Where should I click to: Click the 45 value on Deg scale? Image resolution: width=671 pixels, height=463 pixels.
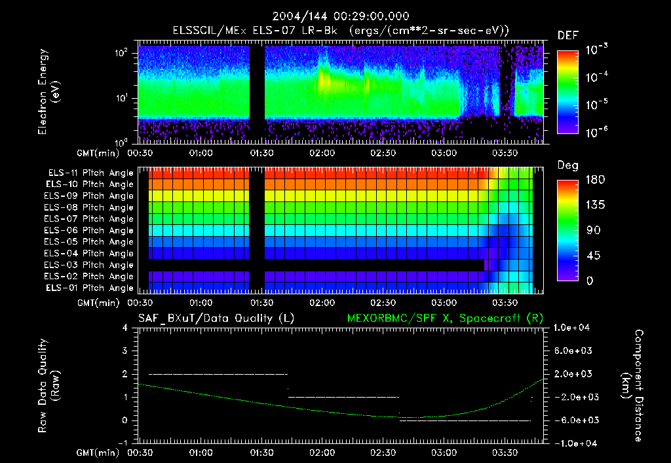point(594,256)
